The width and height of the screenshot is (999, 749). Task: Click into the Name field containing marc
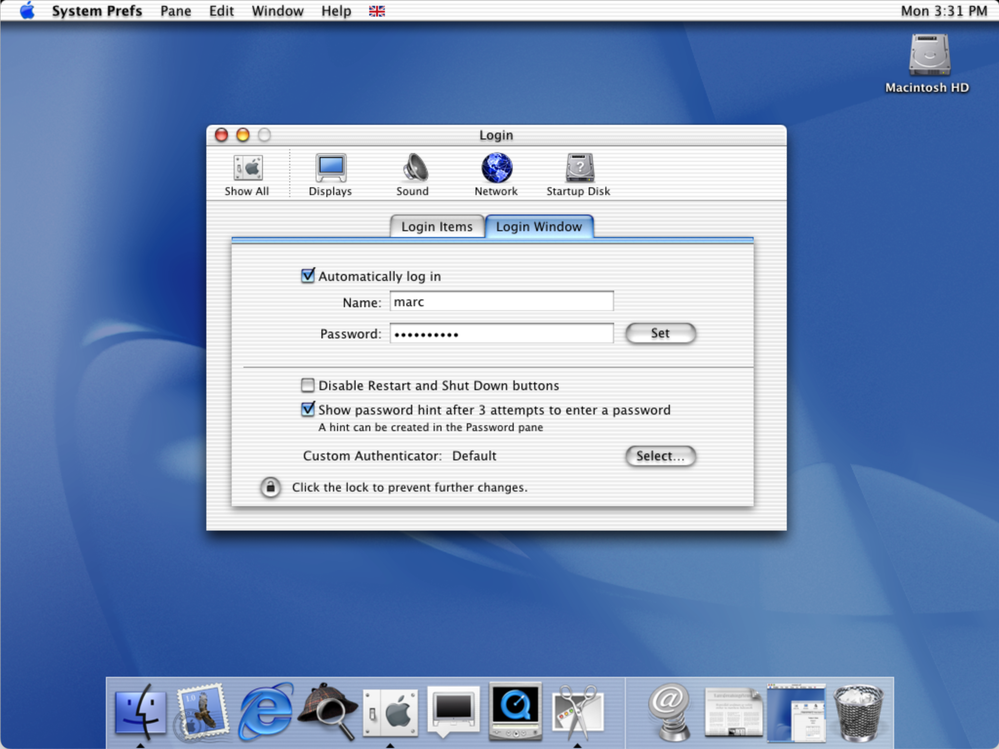501,301
